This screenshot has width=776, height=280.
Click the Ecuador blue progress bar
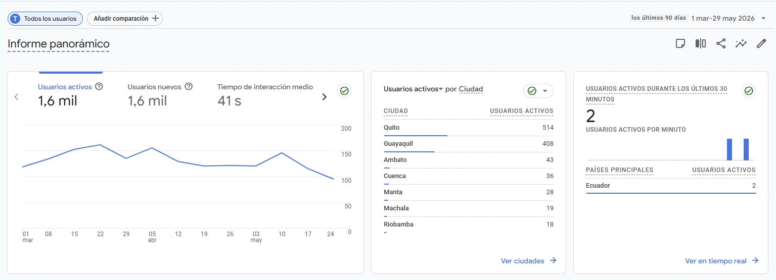pyautogui.click(x=671, y=193)
